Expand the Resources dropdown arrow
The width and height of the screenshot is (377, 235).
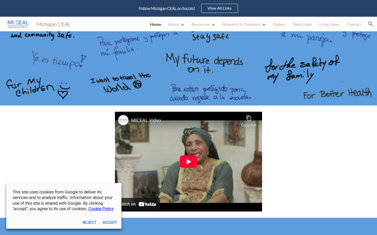213,24
